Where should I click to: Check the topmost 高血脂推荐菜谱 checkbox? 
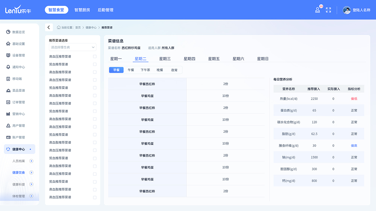click(95, 72)
